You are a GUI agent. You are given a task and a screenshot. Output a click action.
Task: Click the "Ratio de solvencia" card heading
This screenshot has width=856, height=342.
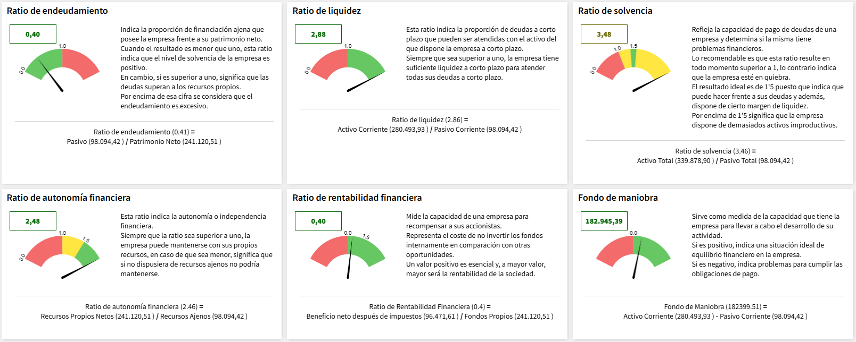click(615, 11)
